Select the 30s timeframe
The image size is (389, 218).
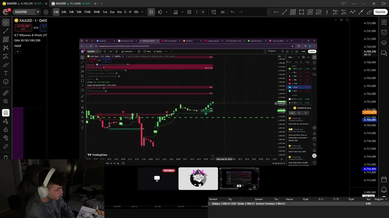[136, 12]
